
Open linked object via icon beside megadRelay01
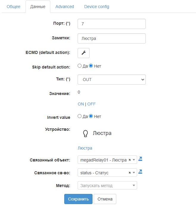140,159
